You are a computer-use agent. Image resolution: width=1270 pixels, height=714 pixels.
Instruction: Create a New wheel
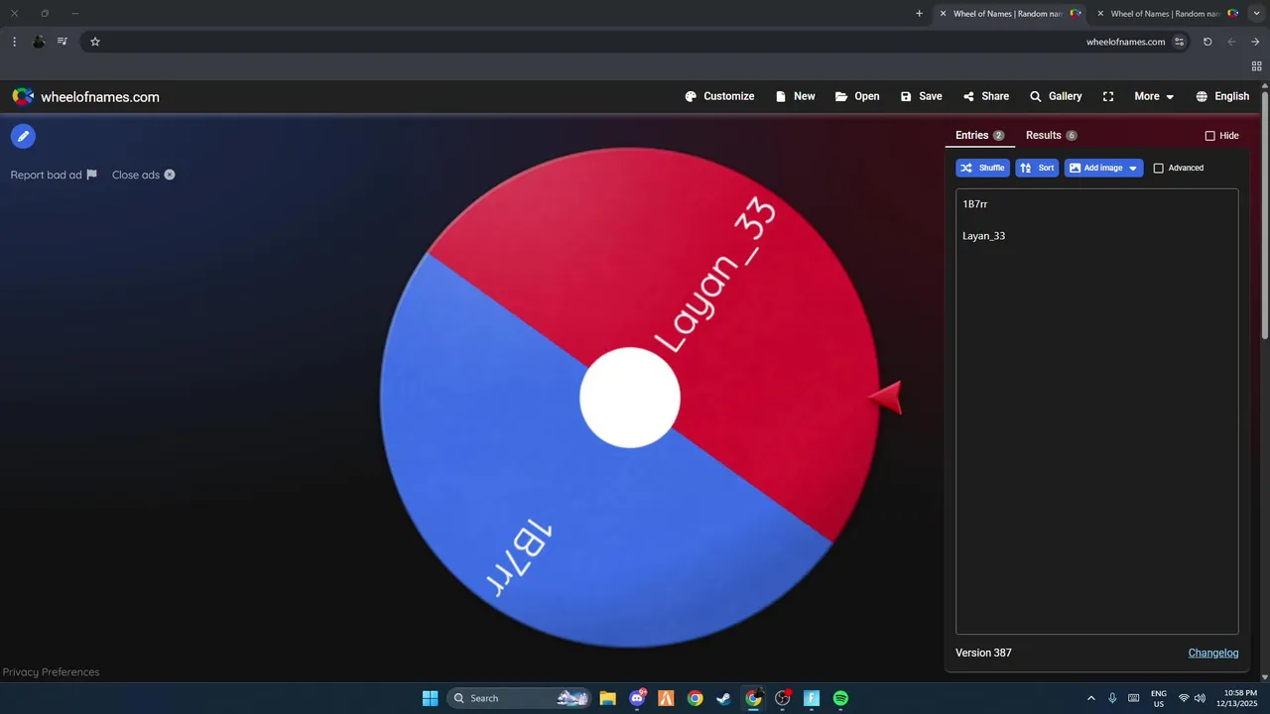(795, 96)
